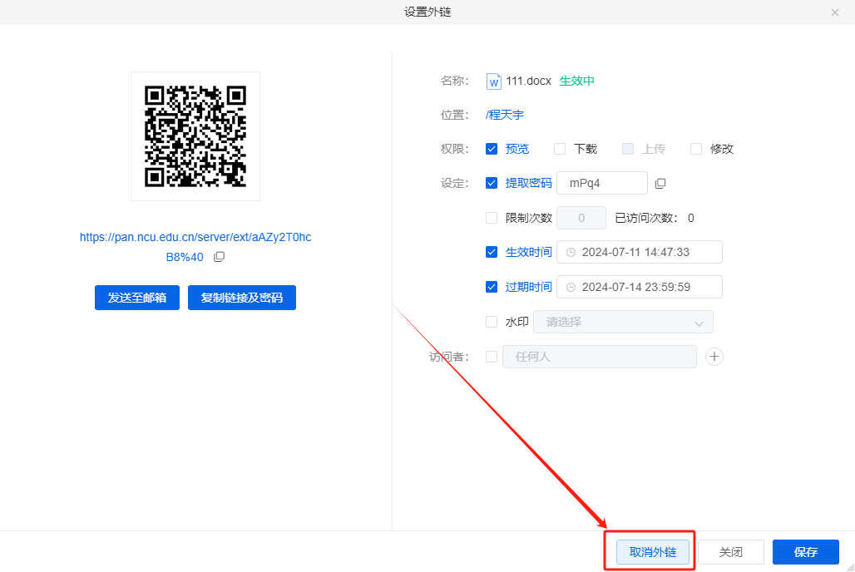Click the 取消外链 button

[x=653, y=552]
